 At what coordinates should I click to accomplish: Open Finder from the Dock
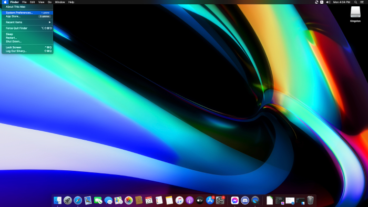pos(57,201)
